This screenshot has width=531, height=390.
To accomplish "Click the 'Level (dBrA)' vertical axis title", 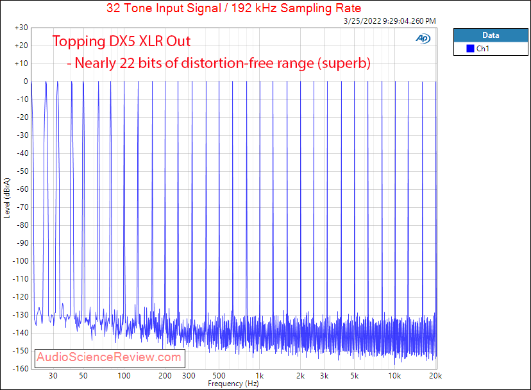I will coord(7,198).
